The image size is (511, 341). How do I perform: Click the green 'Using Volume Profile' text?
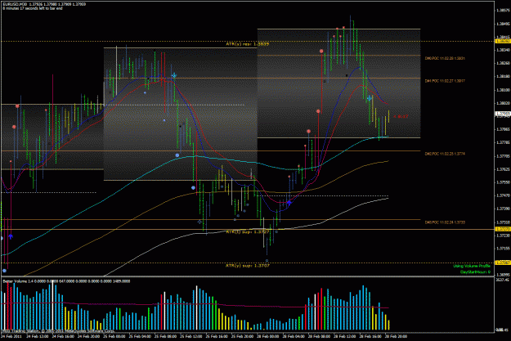point(472,266)
